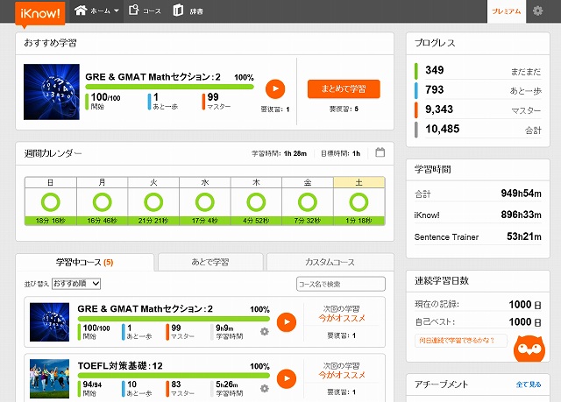Screen dimensions: 561x402
Task: Click the まとめて学習 button
Action: [x=344, y=88]
